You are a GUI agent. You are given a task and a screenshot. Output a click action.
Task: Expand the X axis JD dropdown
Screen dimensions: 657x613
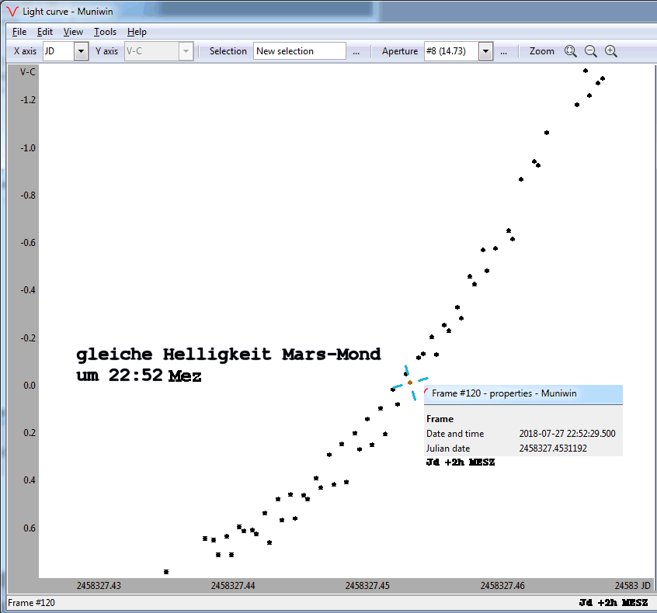pyautogui.click(x=81, y=51)
